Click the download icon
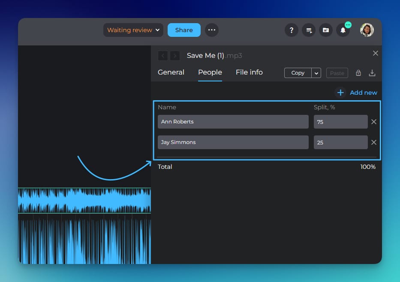The width and height of the screenshot is (400, 282). tap(372, 73)
